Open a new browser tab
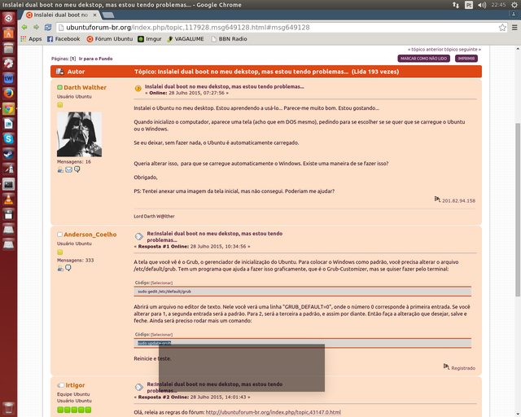This screenshot has height=417, width=521. [108, 15]
